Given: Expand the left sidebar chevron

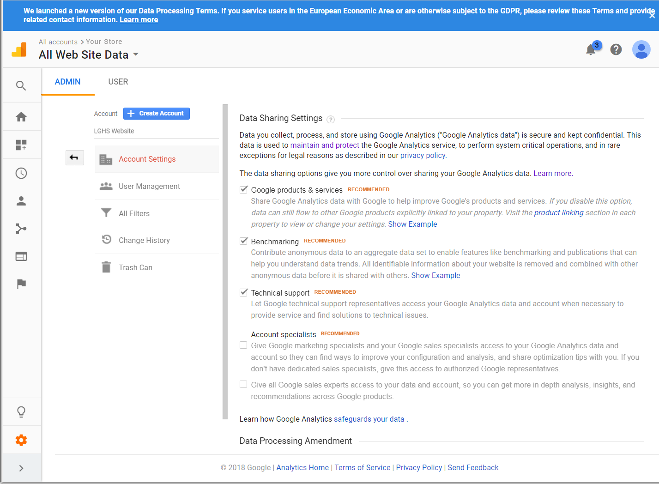Looking at the screenshot, I should coord(21,468).
